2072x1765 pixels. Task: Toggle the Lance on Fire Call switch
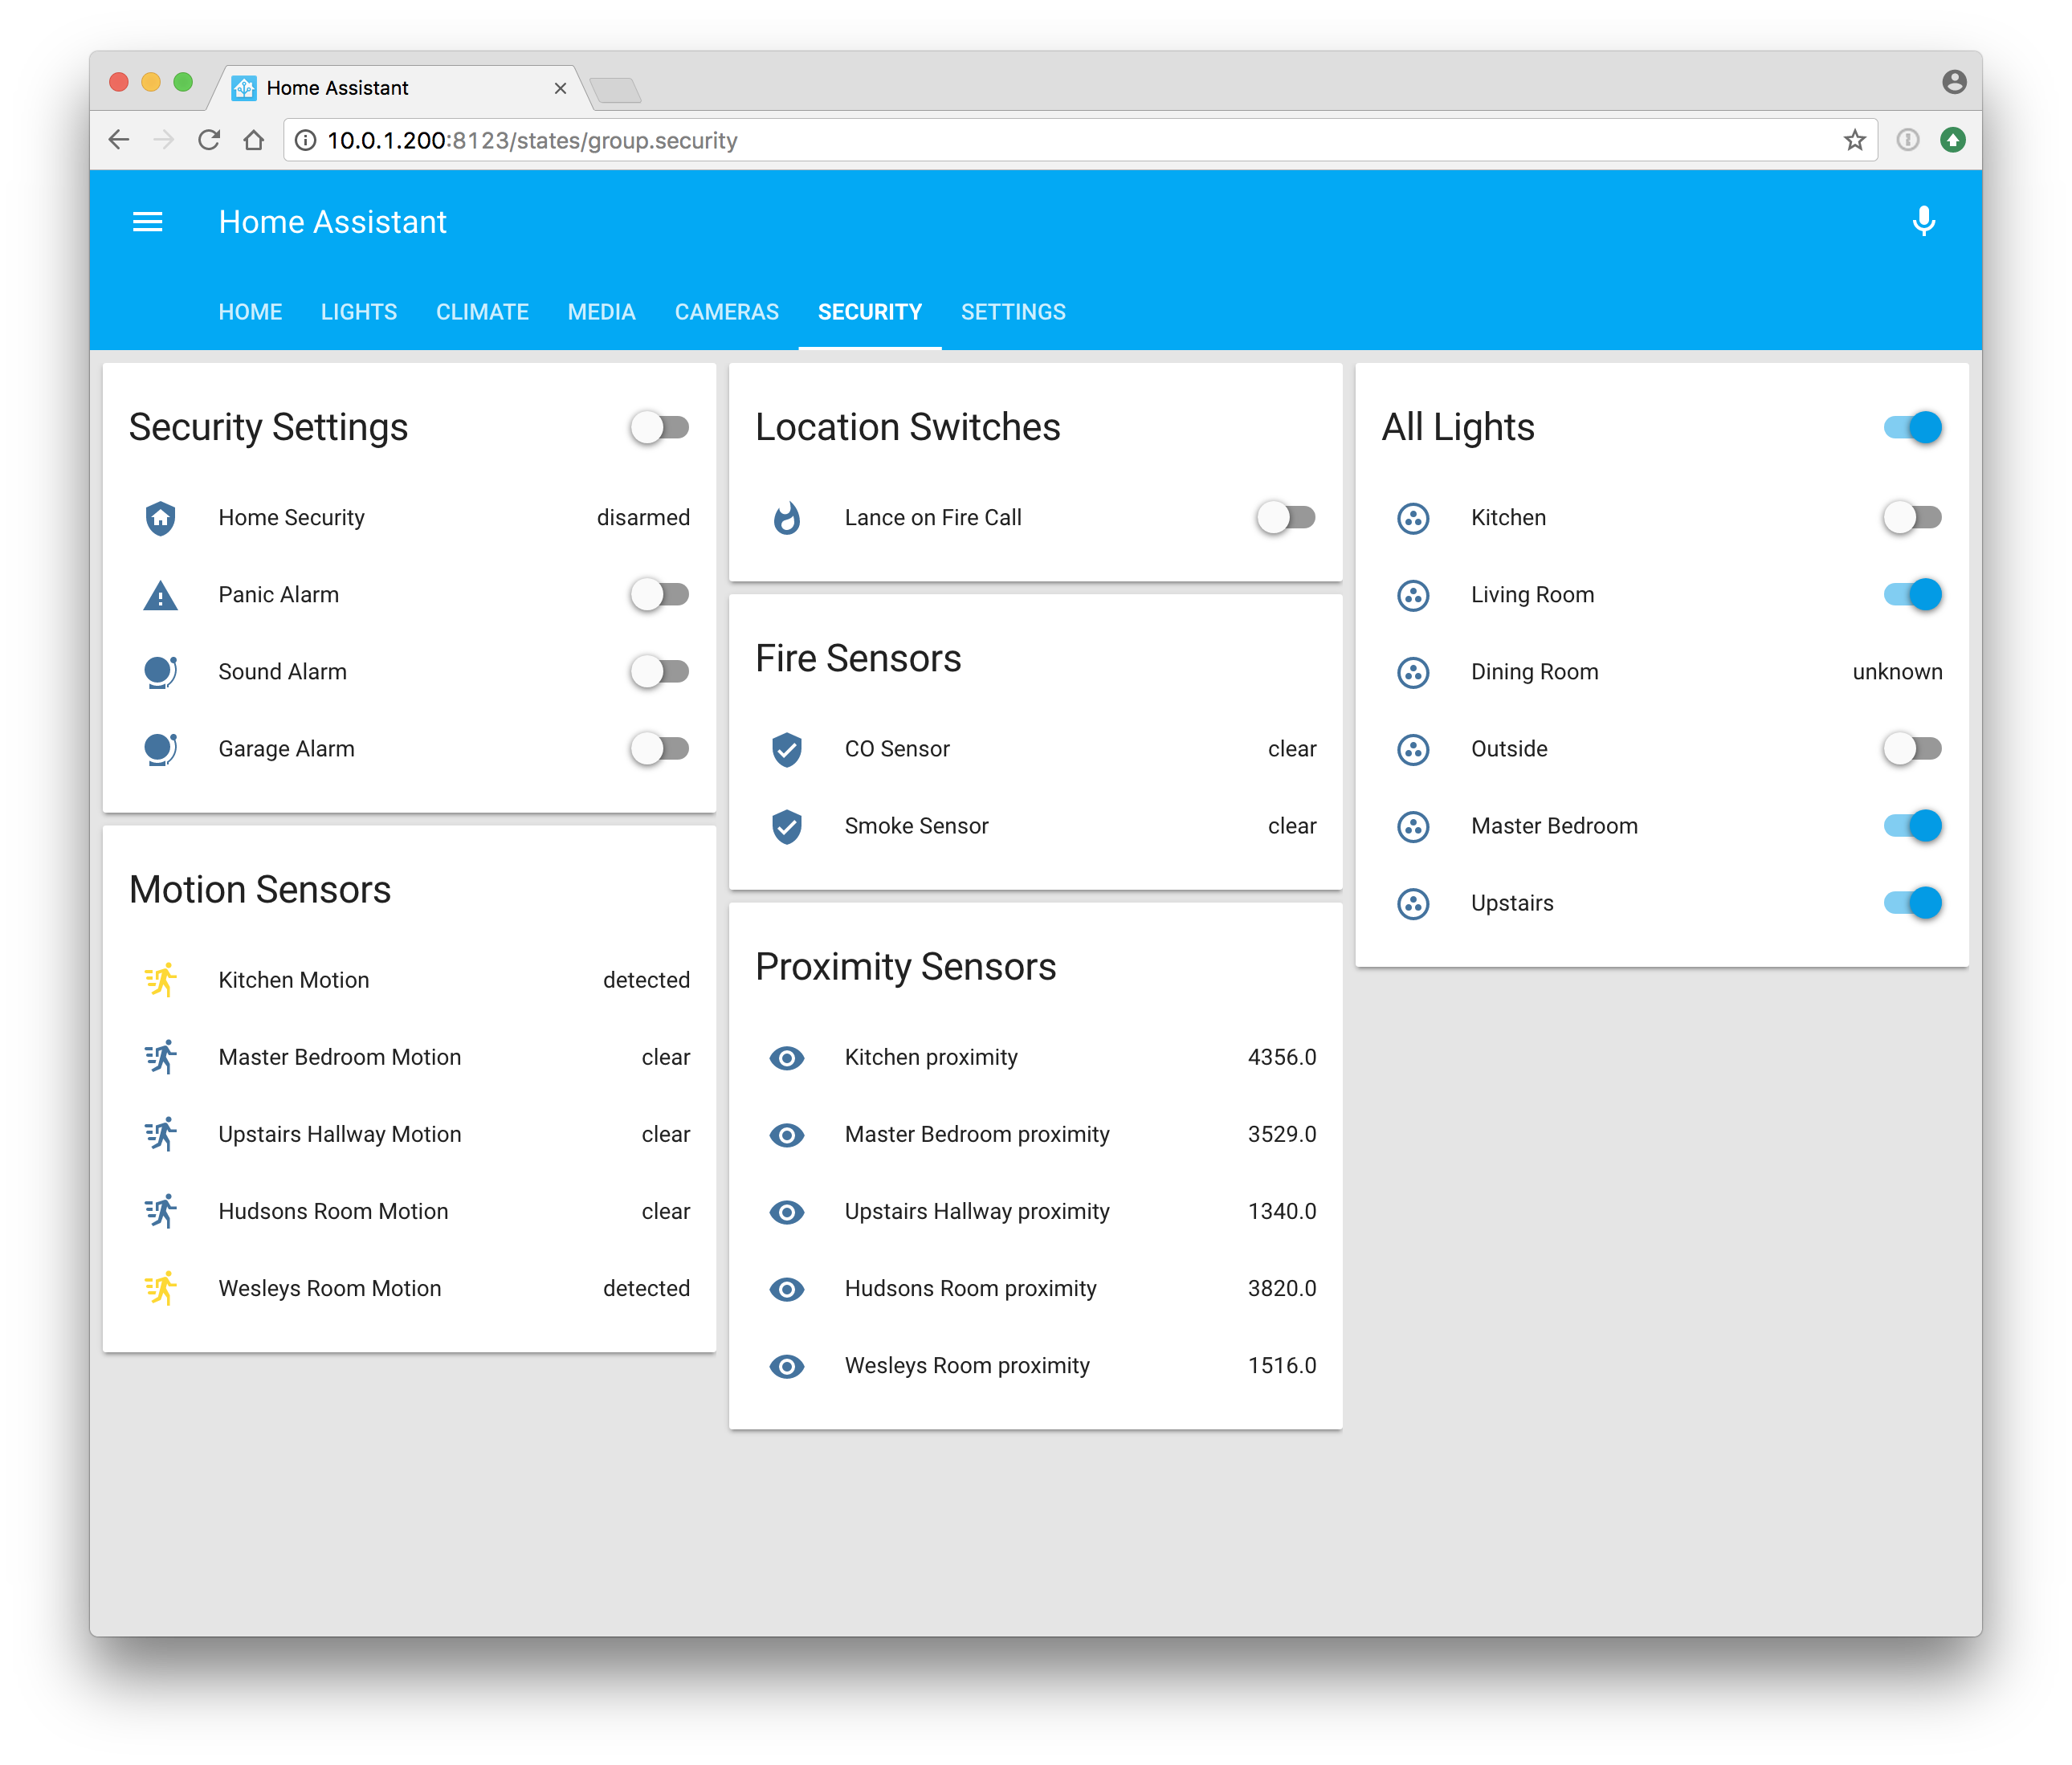coord(1286,518)
